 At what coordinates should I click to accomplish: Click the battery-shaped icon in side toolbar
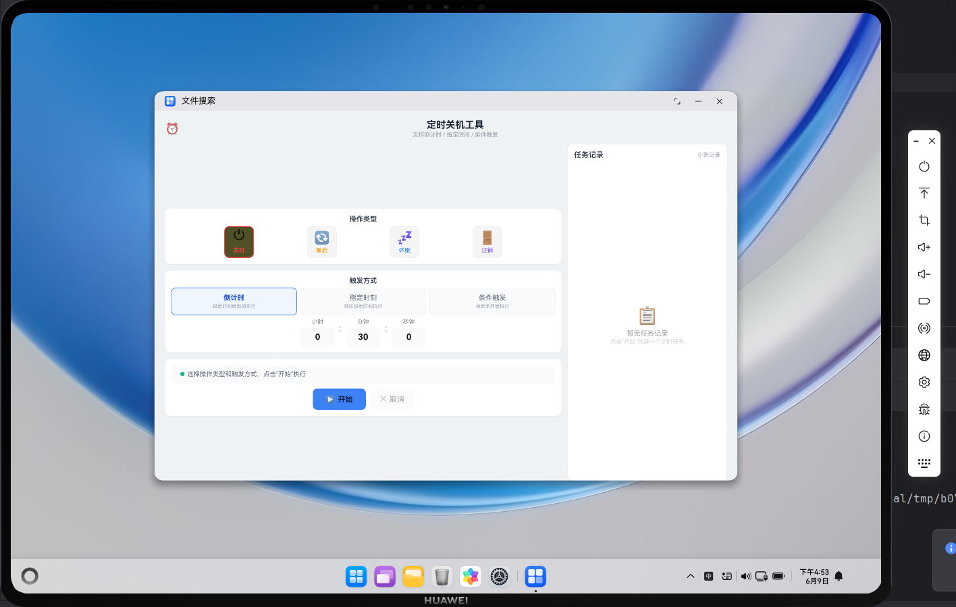924,301
